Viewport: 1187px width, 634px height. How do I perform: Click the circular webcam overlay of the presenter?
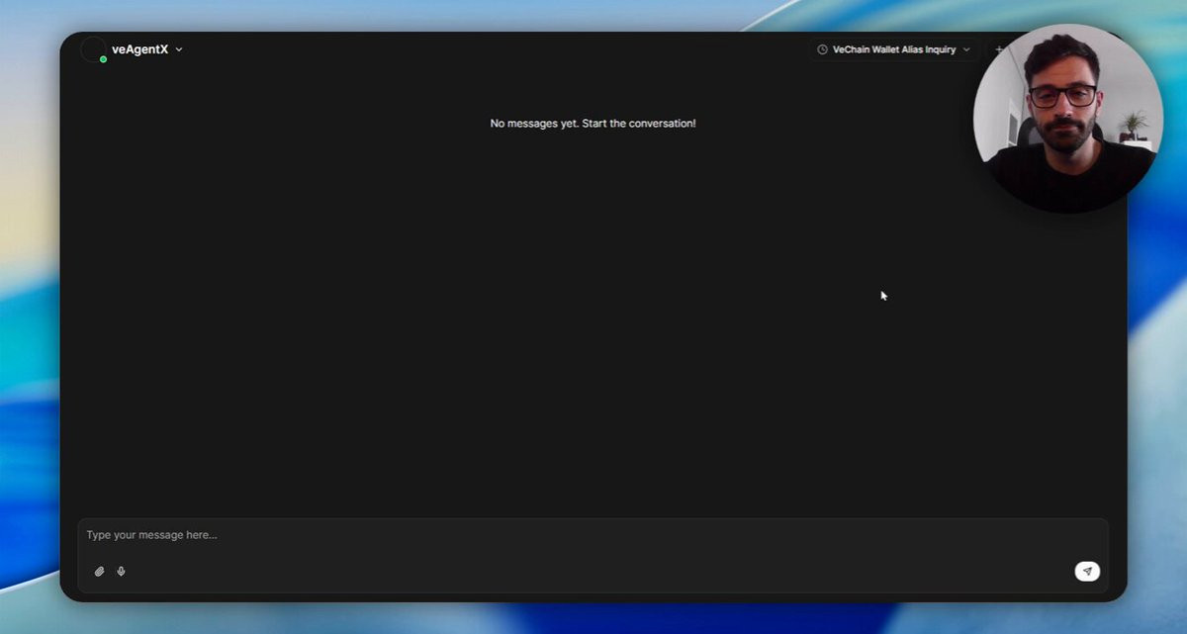tap(1067, 118)
